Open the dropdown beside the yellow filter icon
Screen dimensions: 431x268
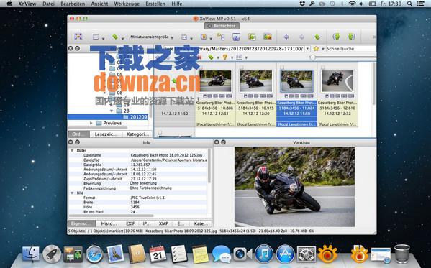coord(232,57)
